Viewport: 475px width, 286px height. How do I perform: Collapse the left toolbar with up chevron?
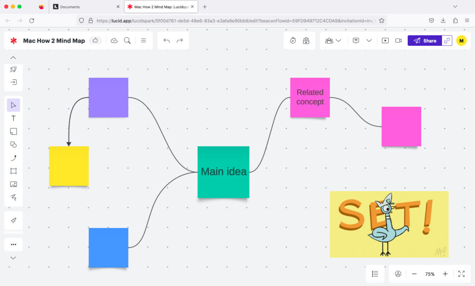(13, 58)
